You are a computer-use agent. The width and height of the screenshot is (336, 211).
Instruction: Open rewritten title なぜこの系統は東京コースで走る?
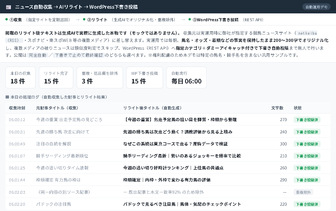(176, 144)
